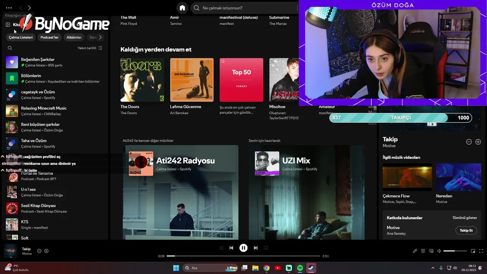Open the three-dot app menu
The height and width of the screenshot is (274, 487).
coord(9,8)
